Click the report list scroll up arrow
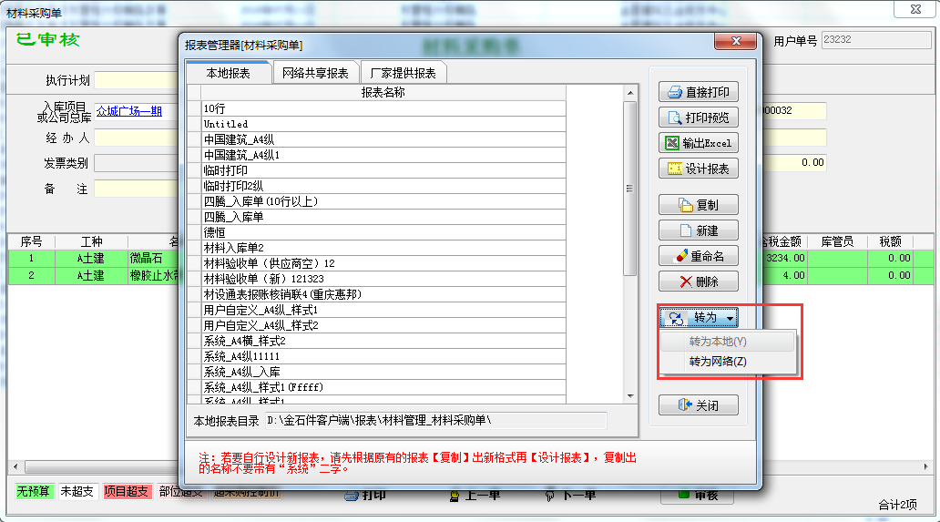The width and height of the screenshot is (940, 522). tap(629, 92)
